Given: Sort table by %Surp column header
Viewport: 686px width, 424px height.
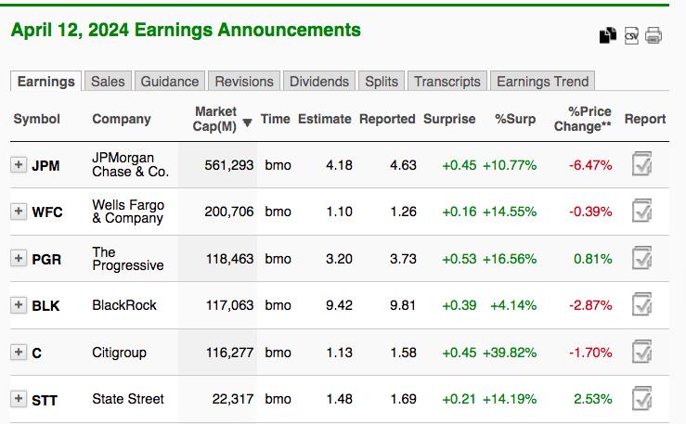Looking at the screenshot, I should [515, 119].
